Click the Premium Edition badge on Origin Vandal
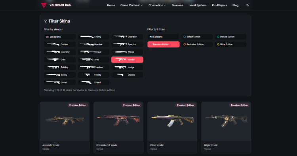Image resolution: width=297 pixels, height=156 pixels. [x=239, y=105]
